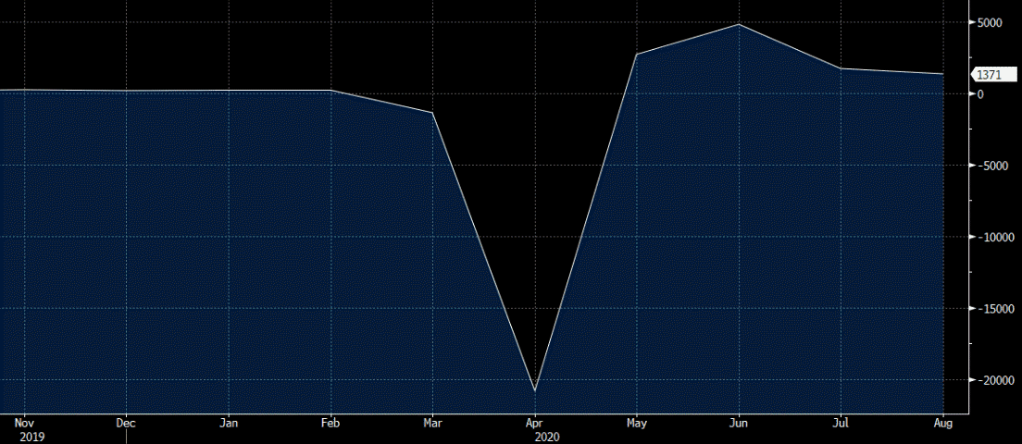Click the Jun label on time axis

[739, 424]
